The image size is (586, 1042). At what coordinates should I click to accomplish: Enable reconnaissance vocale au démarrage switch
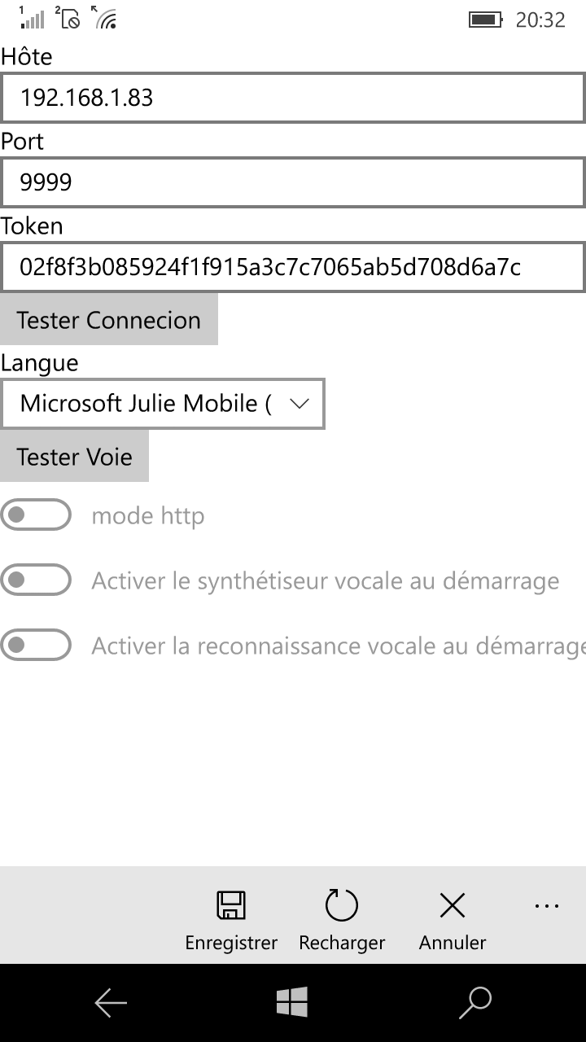(36, 646)
